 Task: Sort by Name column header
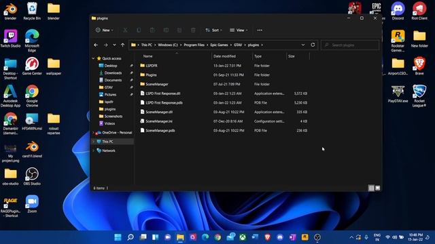pos(148,56)
